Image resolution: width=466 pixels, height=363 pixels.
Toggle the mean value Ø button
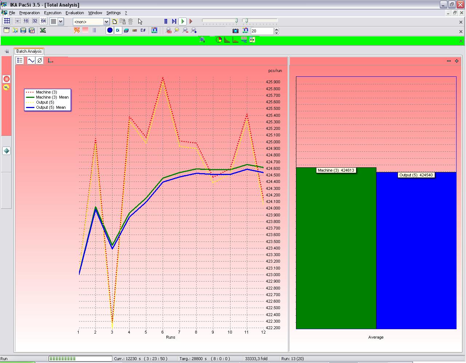pyautogui.click(x=40, y=60)
